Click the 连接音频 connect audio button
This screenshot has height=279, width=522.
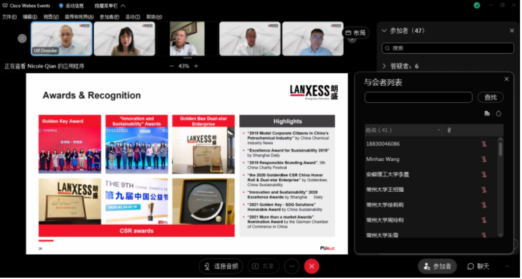221,266
